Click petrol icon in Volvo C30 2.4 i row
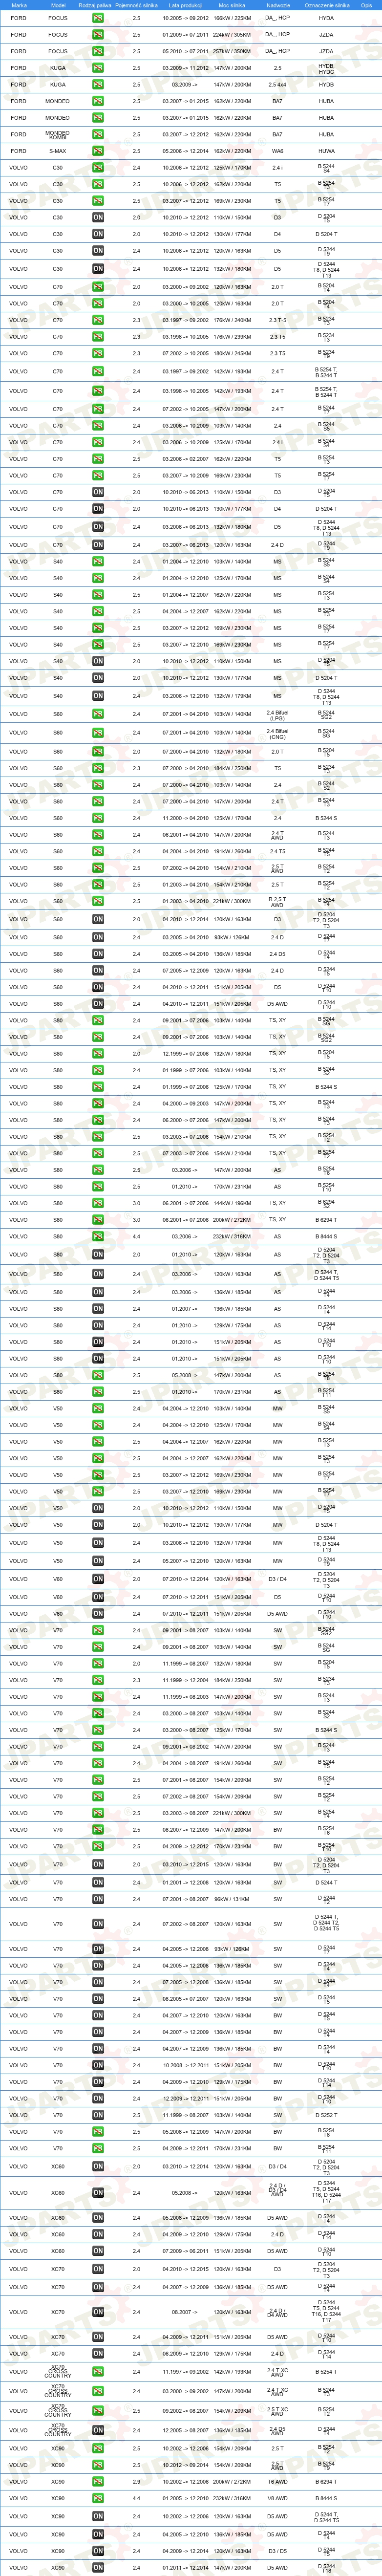Viewport: 382px width, 2576px height. [98, 168]
